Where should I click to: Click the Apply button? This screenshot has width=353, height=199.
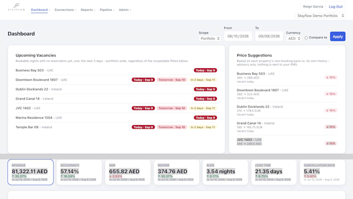(x=337, y=37)
